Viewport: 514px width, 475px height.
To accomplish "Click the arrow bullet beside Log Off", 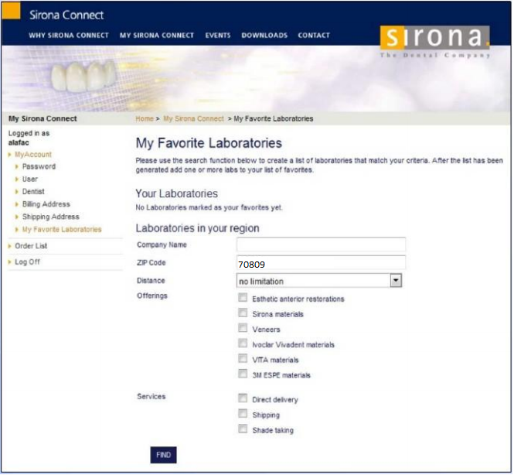I will click(9, 262).
